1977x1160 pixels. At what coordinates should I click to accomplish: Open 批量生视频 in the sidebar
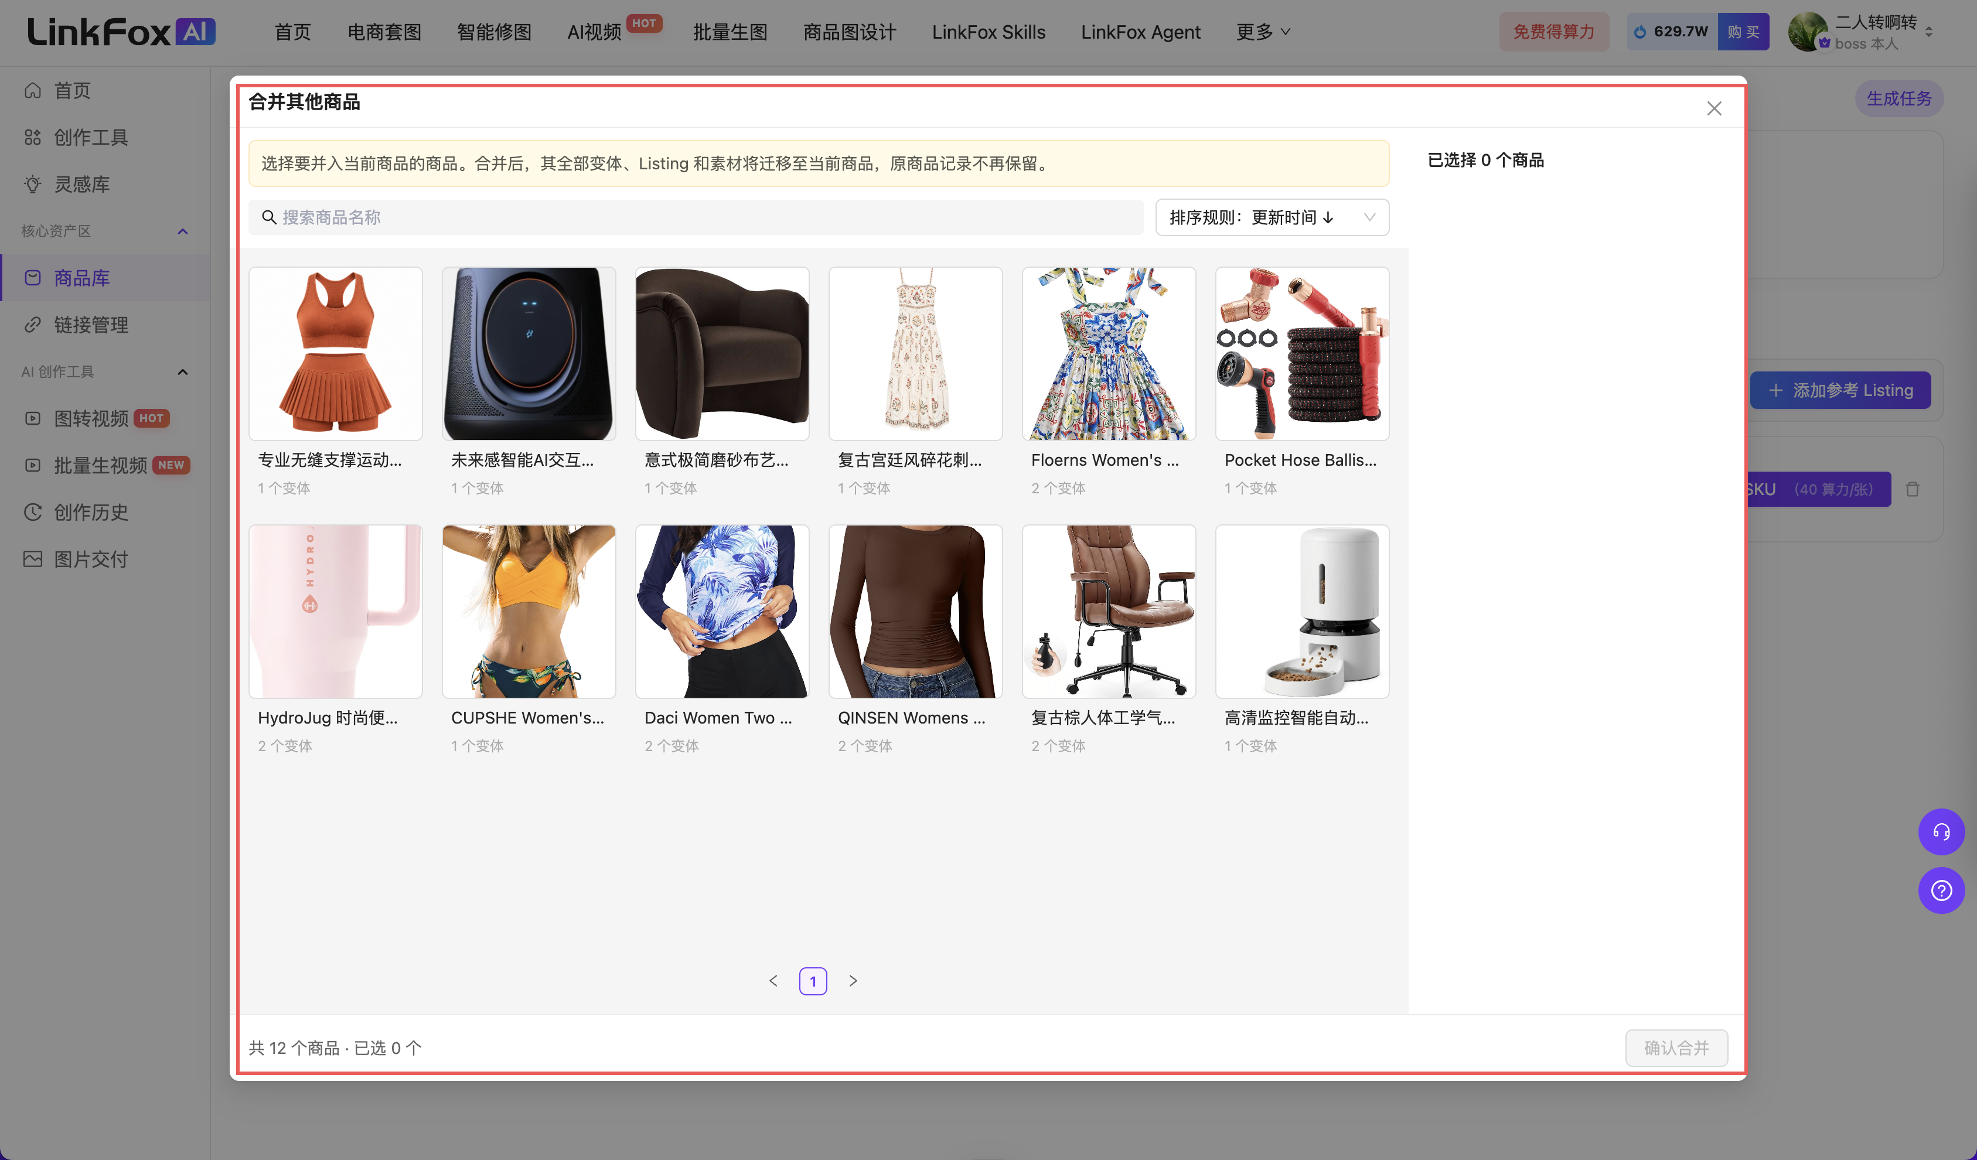point(104,465)
